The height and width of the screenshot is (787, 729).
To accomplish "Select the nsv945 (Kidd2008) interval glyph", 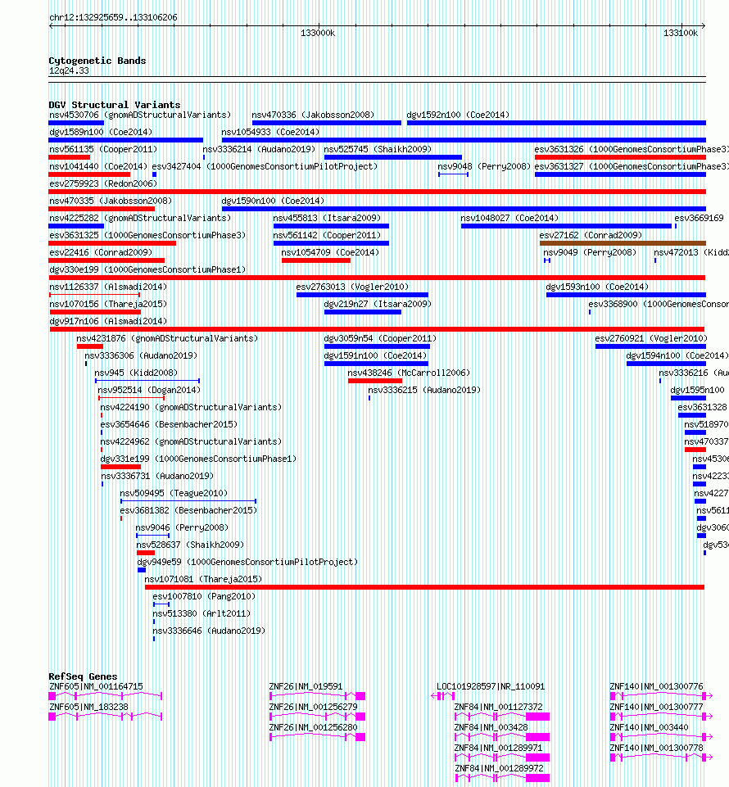I will point(147,381).
